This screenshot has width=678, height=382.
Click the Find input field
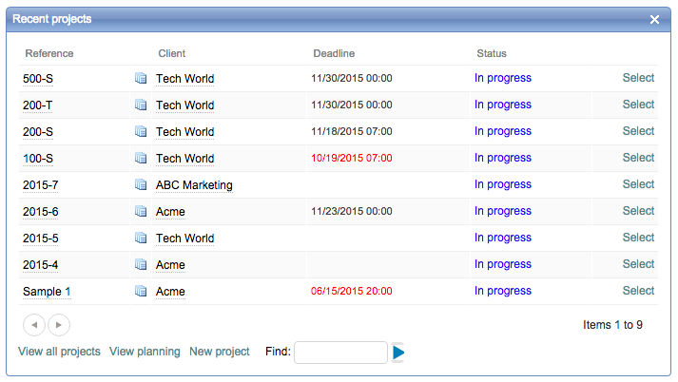tap(340, 353)
